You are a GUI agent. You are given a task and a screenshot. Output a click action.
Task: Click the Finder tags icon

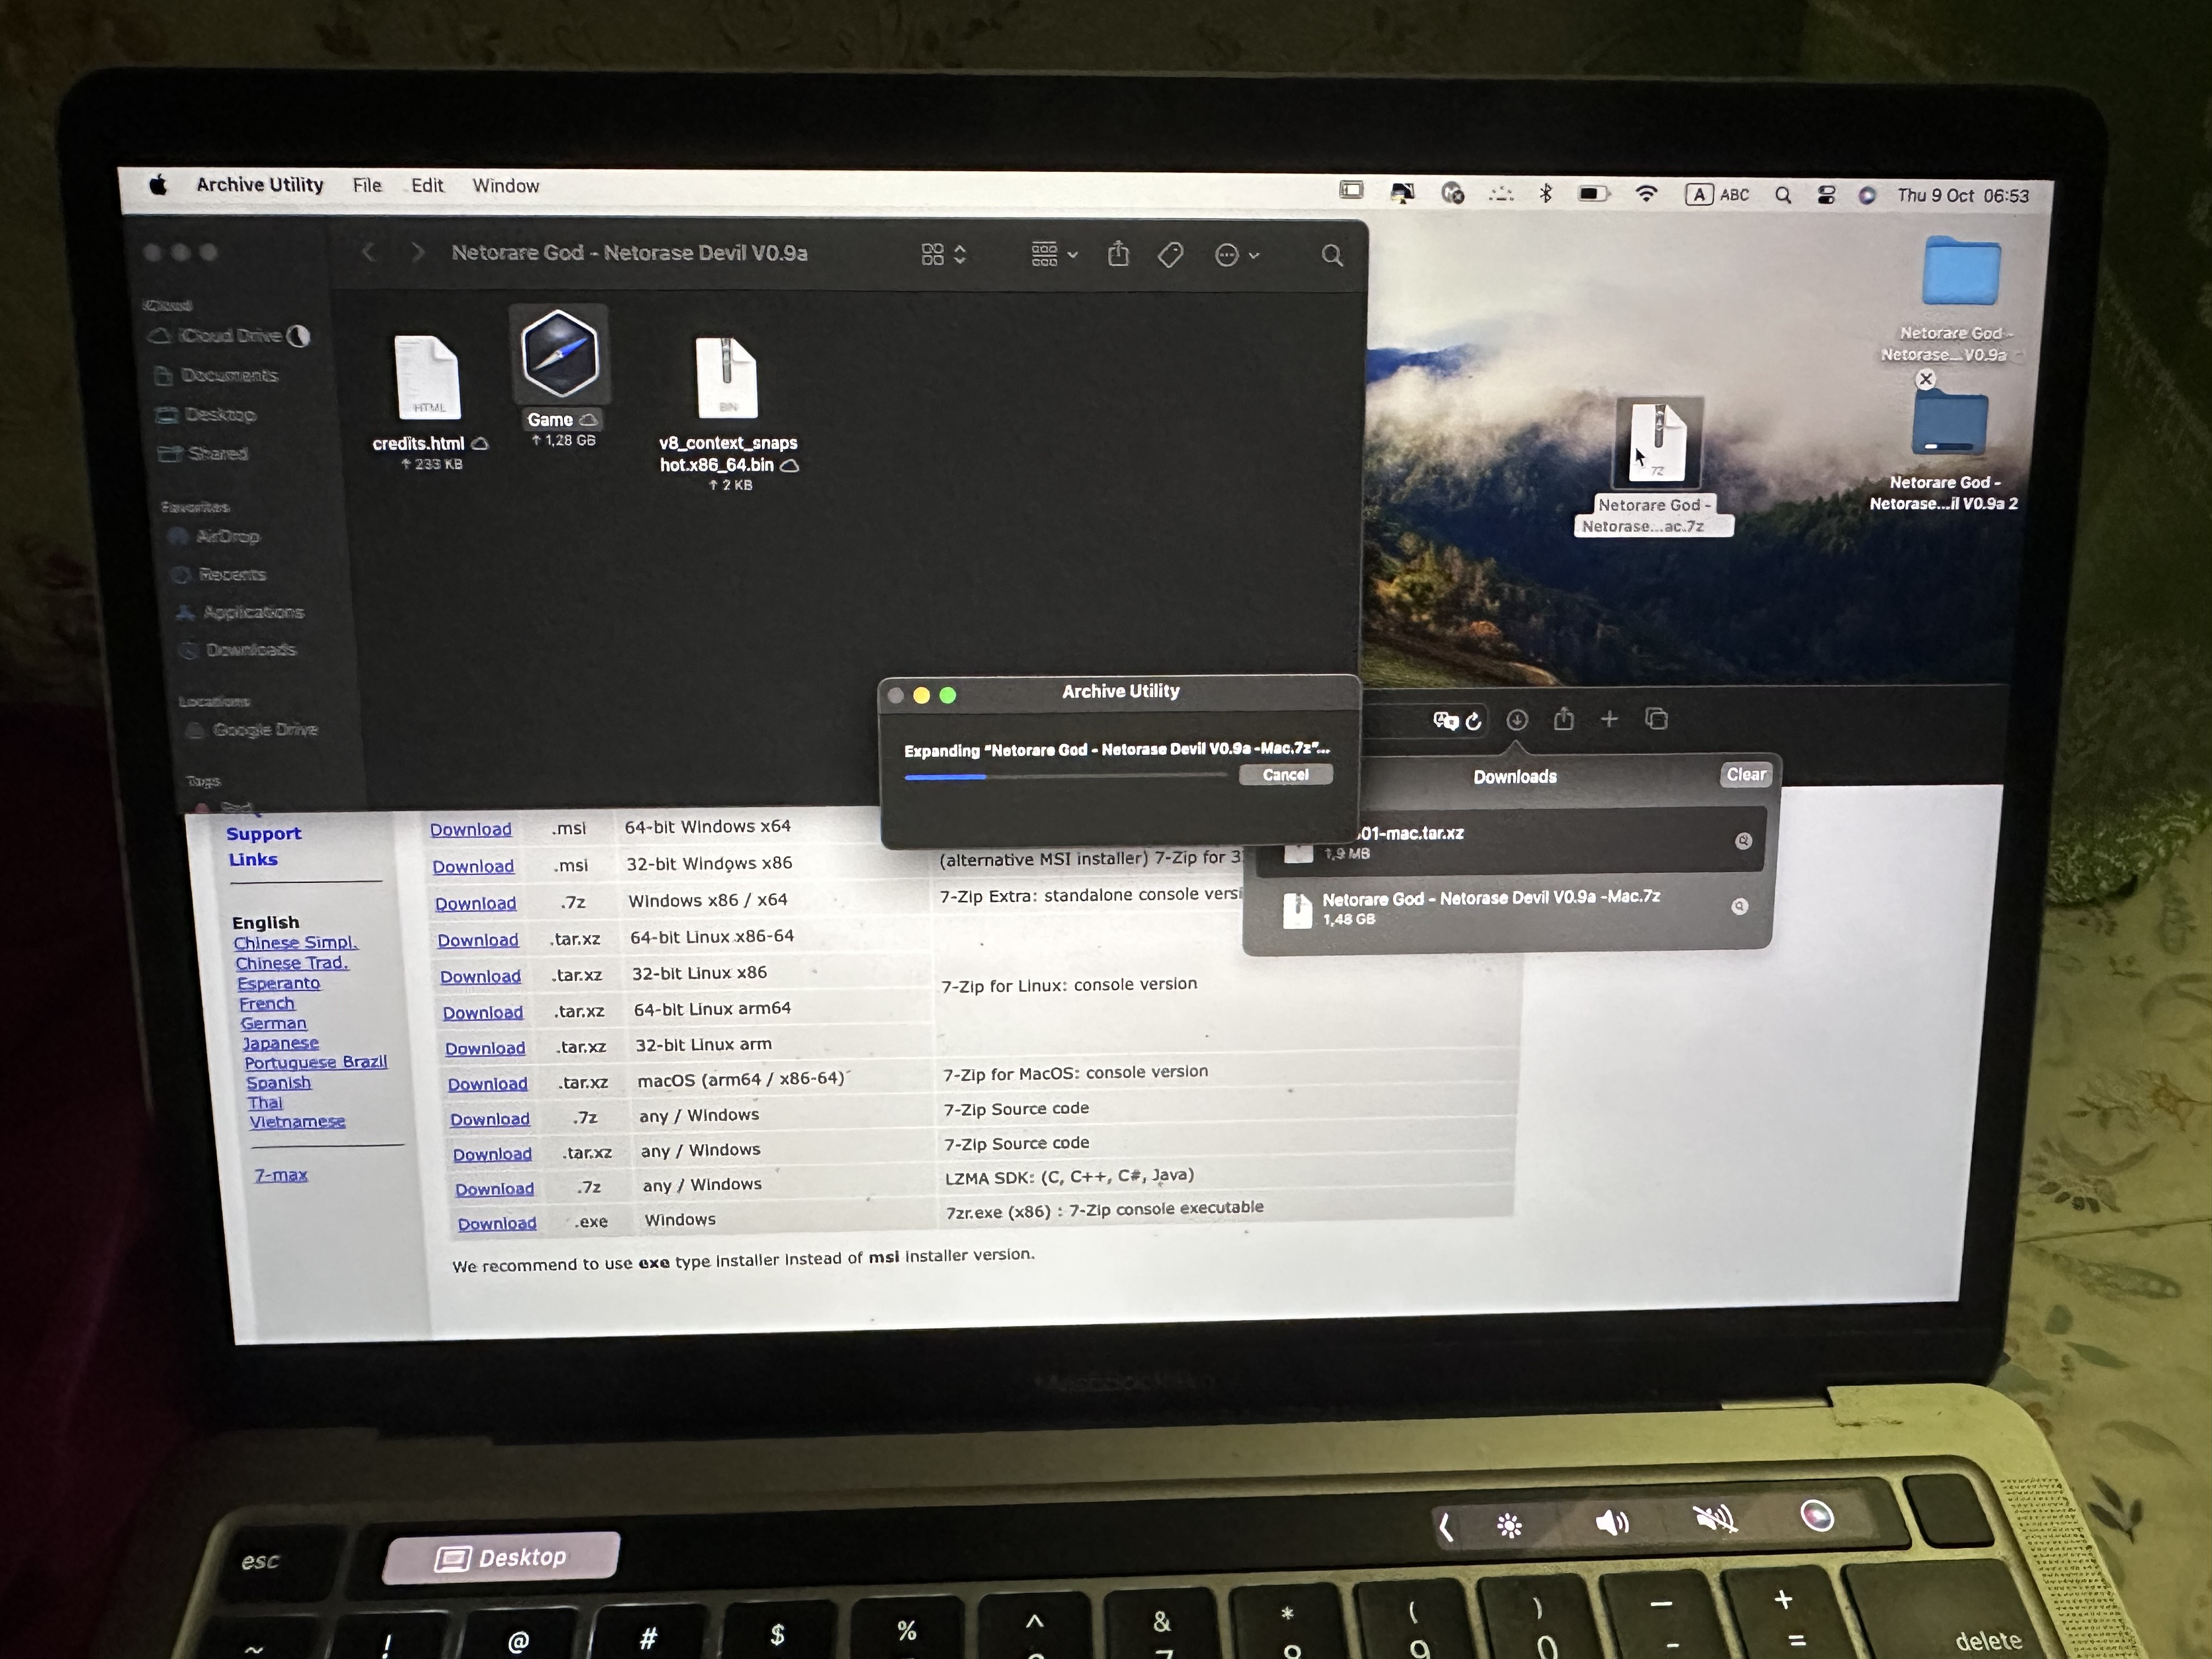point(1170,255)
